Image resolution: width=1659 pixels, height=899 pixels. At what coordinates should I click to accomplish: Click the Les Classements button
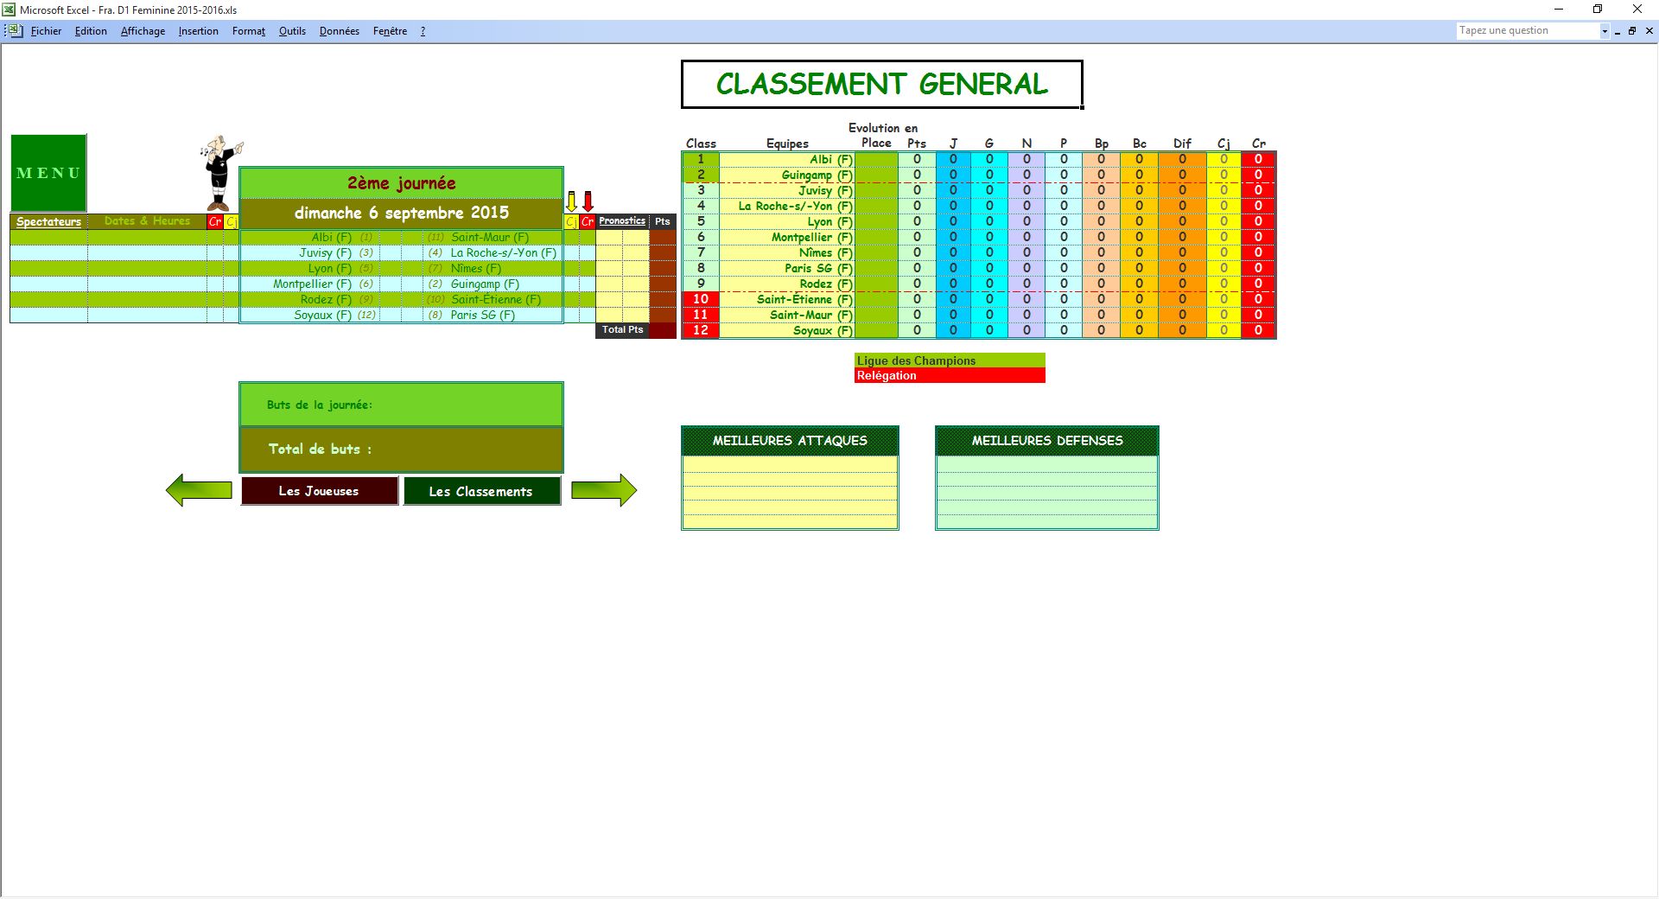click(481, 491)
